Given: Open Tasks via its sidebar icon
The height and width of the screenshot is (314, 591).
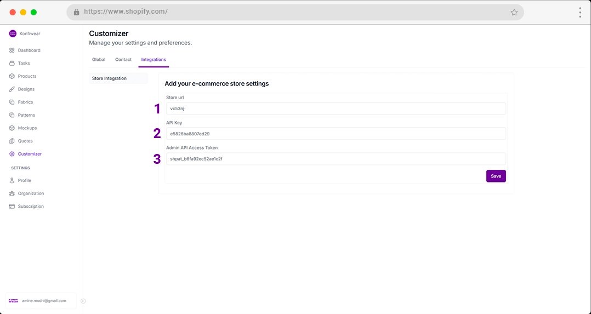Looking at the screenshot, I should point(12,63).
